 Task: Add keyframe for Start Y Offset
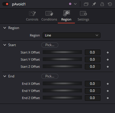pos(108,59)
